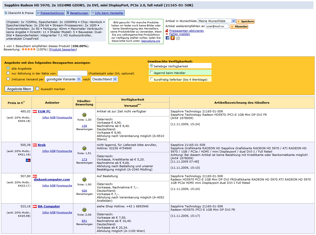Click the Absenden button

(x=239, y=26)
